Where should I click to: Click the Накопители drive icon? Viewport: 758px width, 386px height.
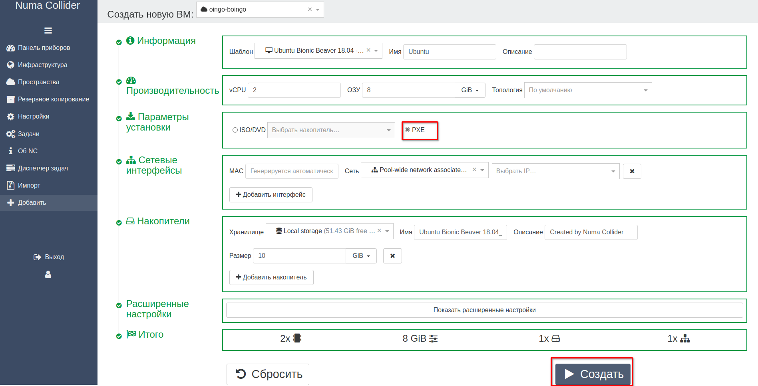130,221
